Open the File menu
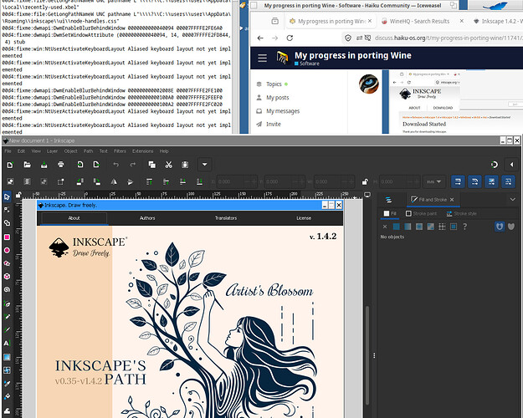This screenshot has width=523, height=418. tap(8, 151)
